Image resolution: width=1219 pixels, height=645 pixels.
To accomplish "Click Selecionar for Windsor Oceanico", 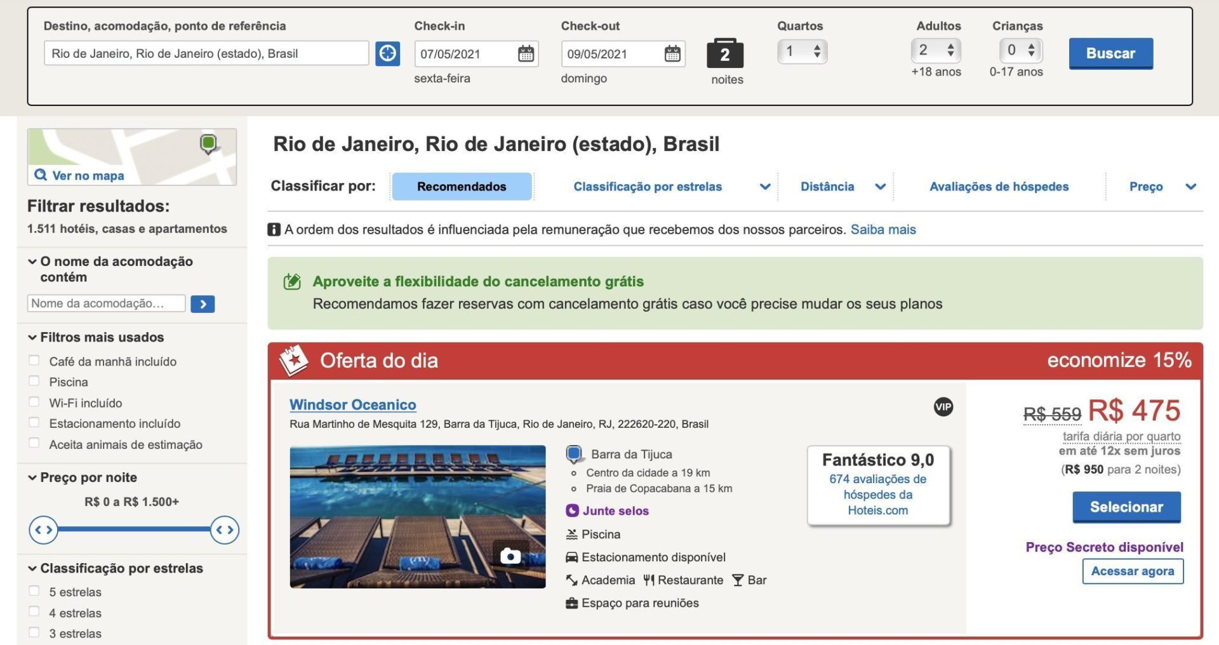I will click(1126, 507).
